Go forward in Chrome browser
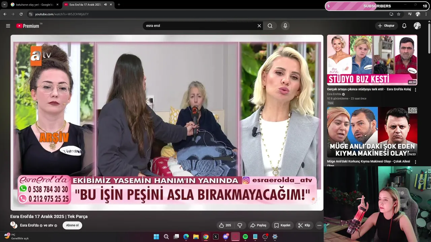The height and width of the screenshot is (242, 431). click(13, 14)
